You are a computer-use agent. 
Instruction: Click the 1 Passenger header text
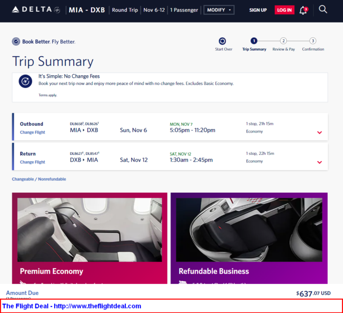click(184, 10)
